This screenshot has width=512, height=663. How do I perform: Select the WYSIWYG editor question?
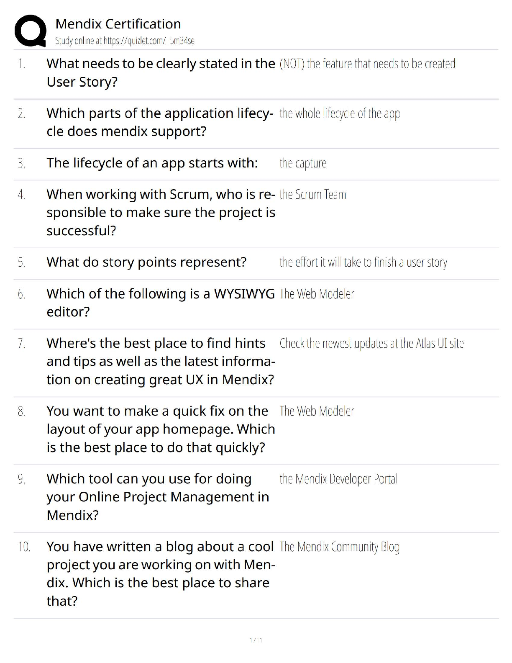(161, 303)
